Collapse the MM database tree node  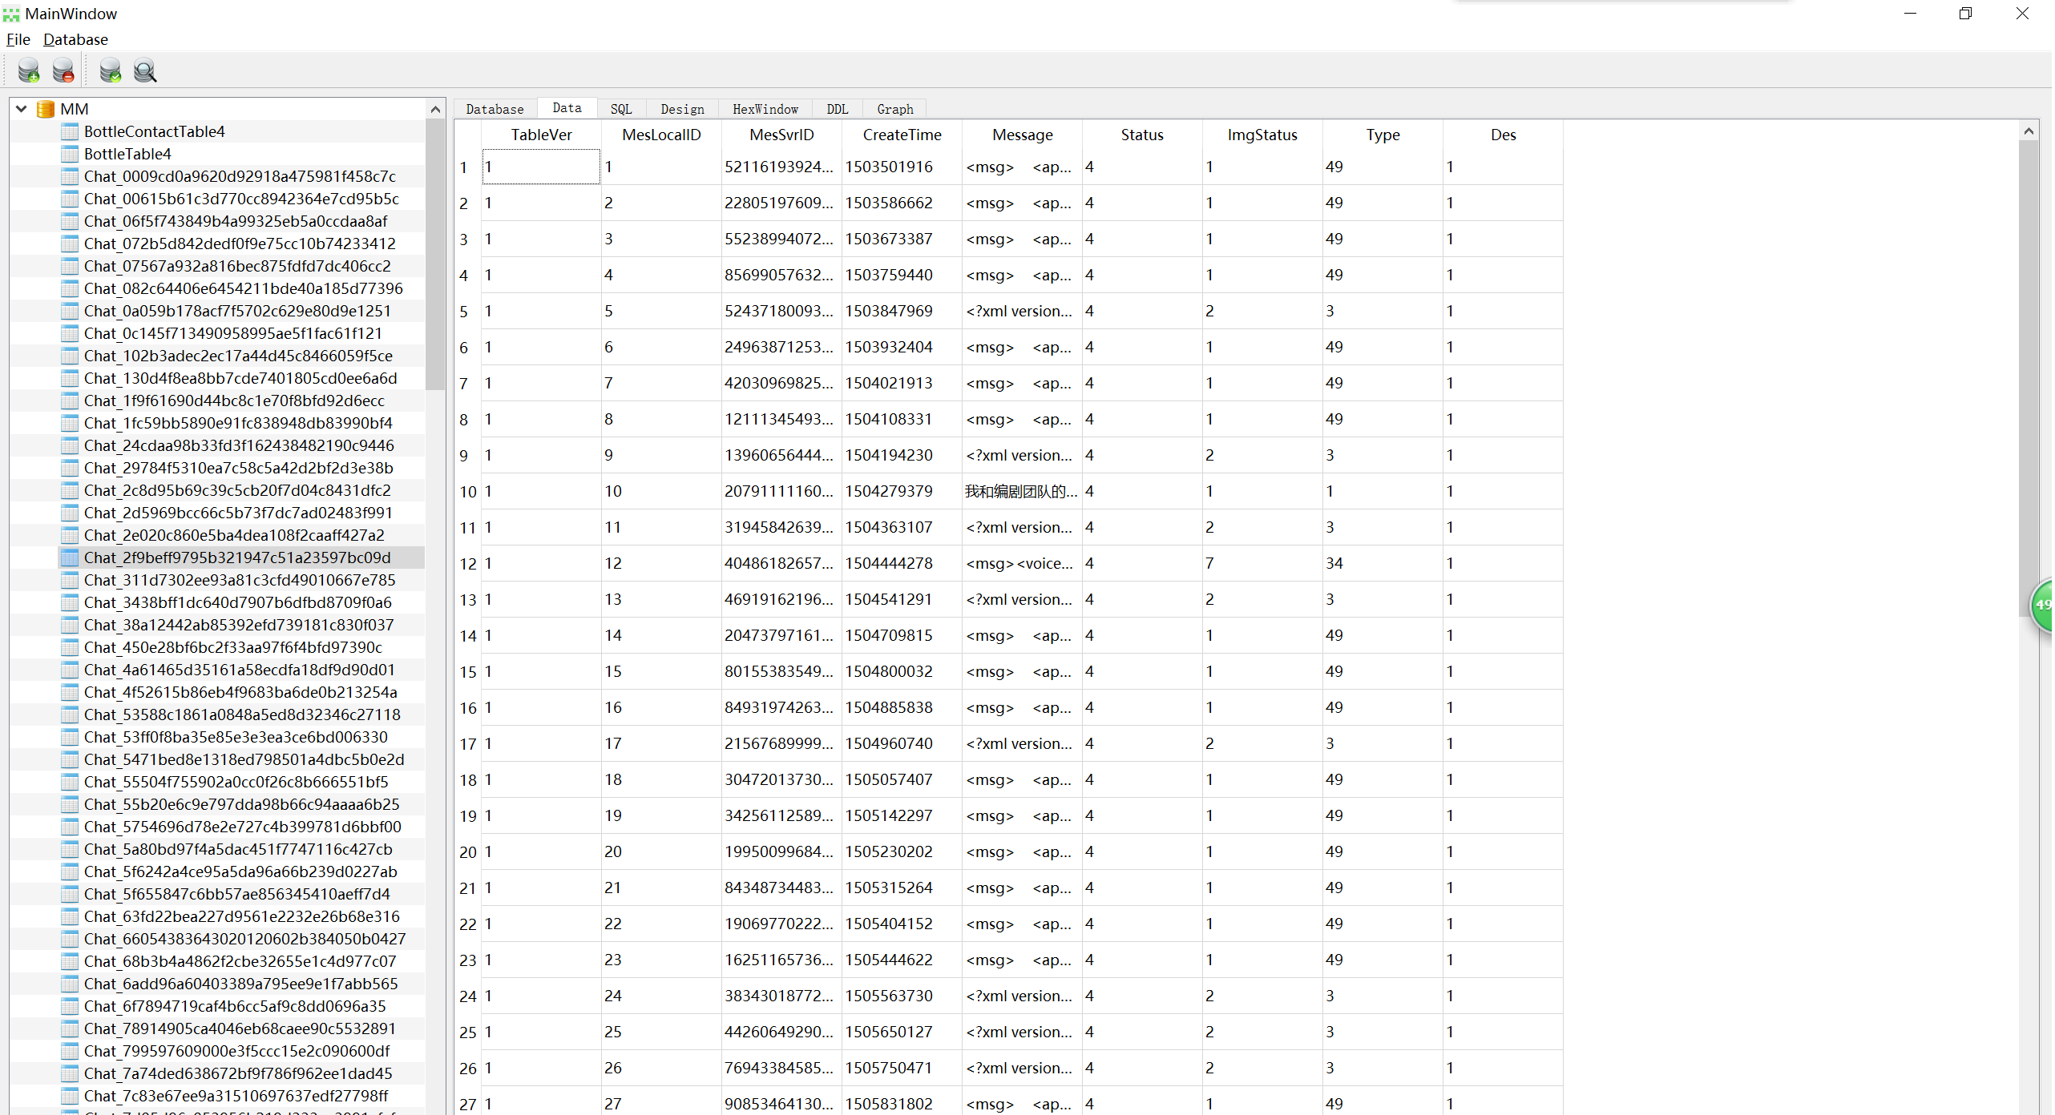click(22, 109)
